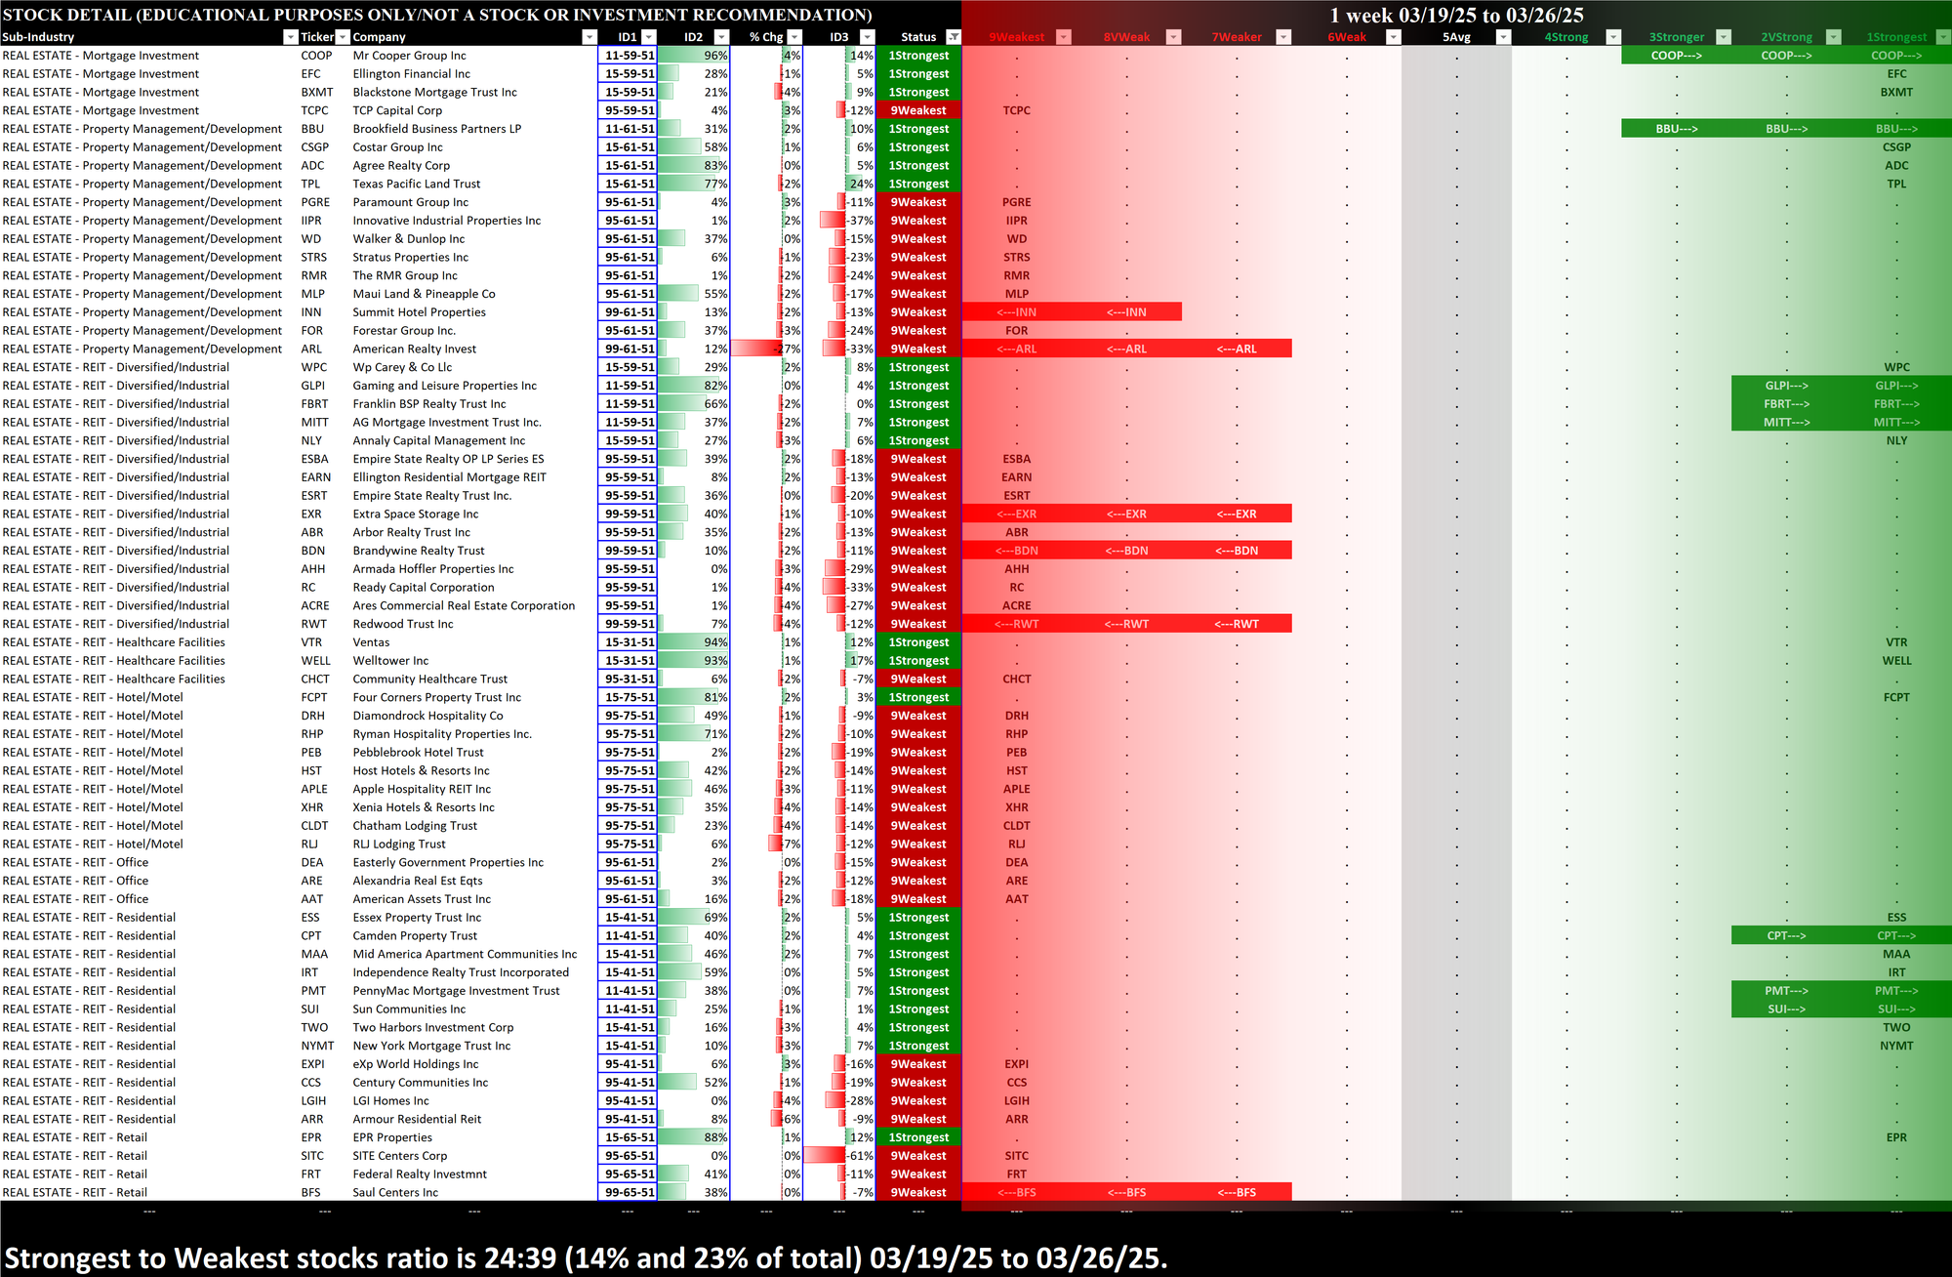The image size is (1952, 1277).
Task: Open the Company column filter button
Action: (589, 37)
